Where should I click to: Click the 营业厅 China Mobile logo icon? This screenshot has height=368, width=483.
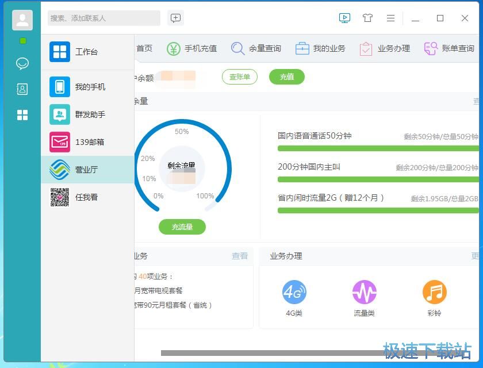(60, 170)
